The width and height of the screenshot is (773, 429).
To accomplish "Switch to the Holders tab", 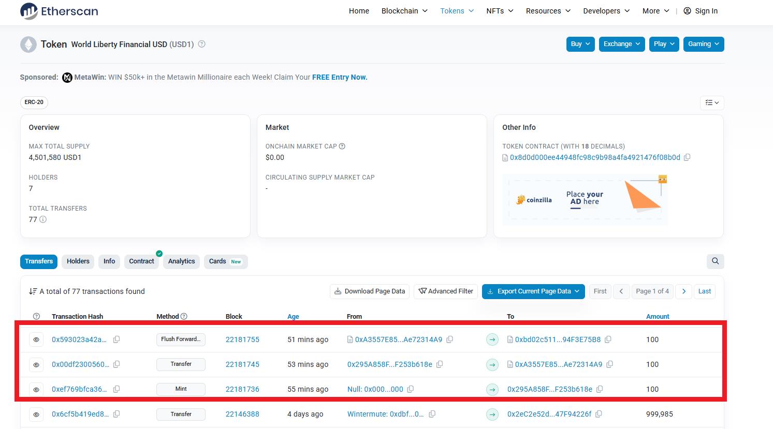I will pos(78,261).
